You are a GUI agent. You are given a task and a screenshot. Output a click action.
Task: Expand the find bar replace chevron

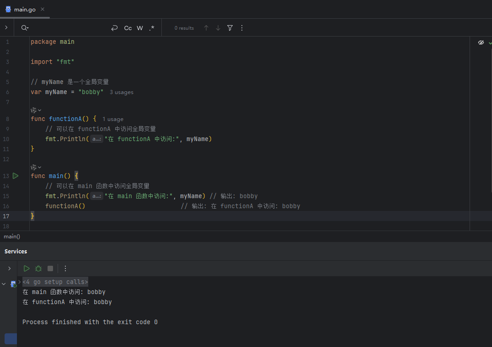(x=6, y=27)
